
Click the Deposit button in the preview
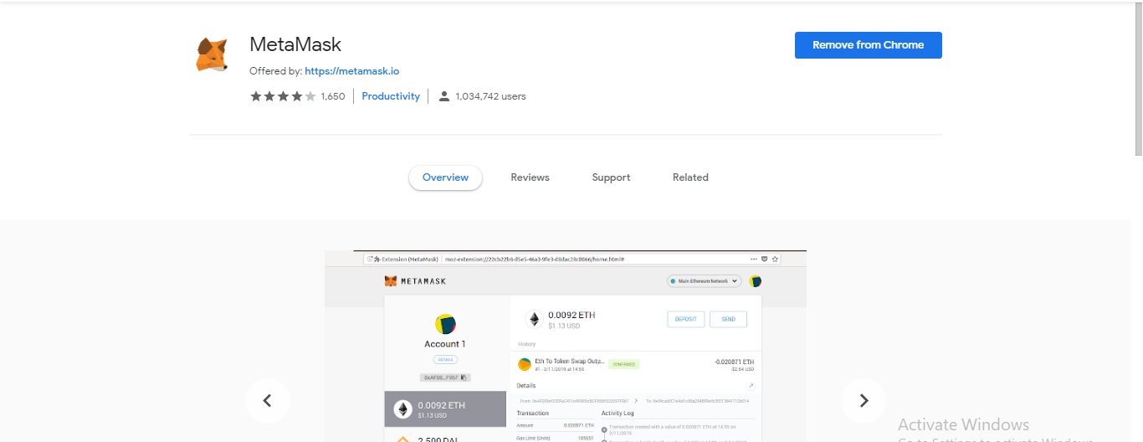click(x=685, y=319)
